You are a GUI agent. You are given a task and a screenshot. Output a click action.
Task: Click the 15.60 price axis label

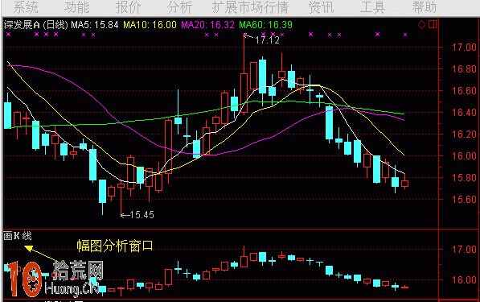(x=465, y=200)
